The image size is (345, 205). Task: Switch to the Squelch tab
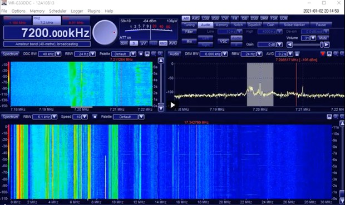[x=254, y=25]
